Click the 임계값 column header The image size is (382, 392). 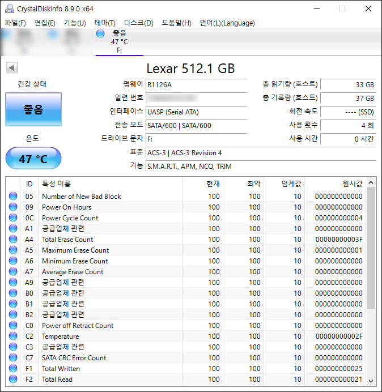(285, 184)
